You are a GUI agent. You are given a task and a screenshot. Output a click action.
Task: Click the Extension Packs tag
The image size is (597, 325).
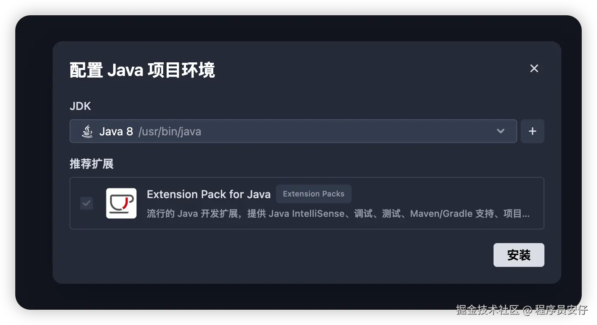coord(314,194)
